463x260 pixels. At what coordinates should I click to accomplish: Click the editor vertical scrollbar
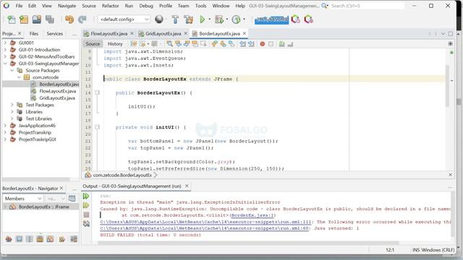(x=447, y=86)
